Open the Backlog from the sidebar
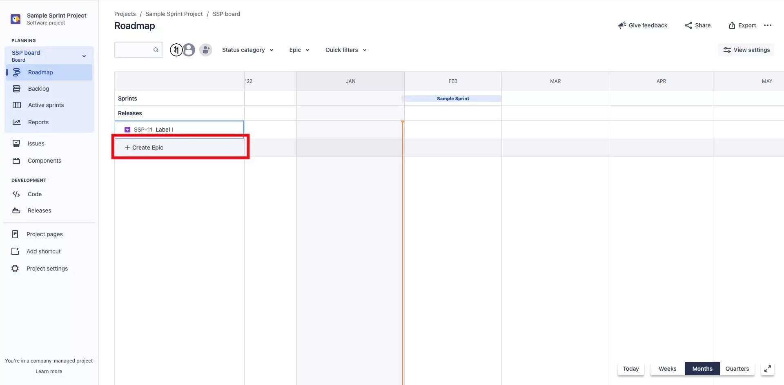 tap(39, 88)
